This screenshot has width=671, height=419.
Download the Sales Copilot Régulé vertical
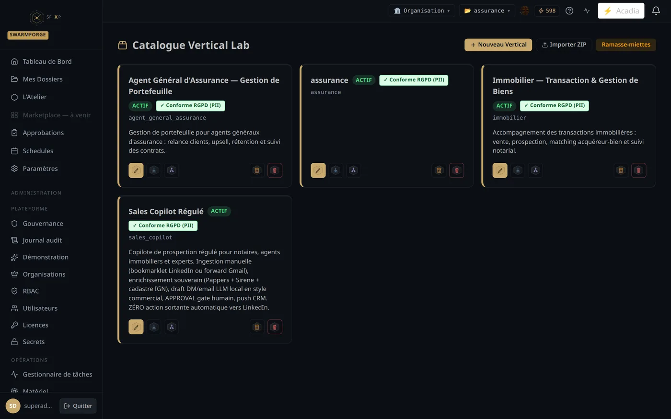tap(154, 327)
